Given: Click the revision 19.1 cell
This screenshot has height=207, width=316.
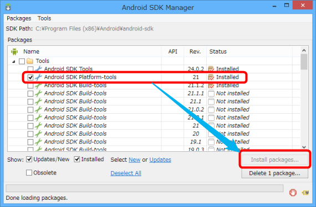Looking at the screenshot, I should click(x=196, y=142).
